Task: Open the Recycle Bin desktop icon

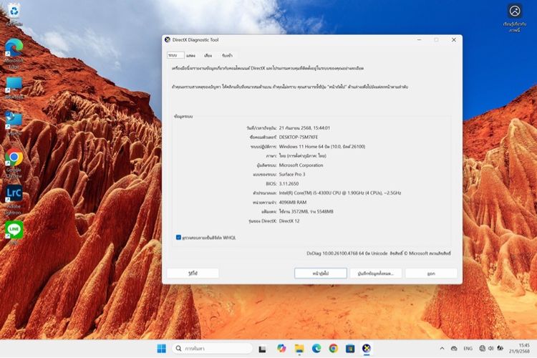Action: click(14, 13)
